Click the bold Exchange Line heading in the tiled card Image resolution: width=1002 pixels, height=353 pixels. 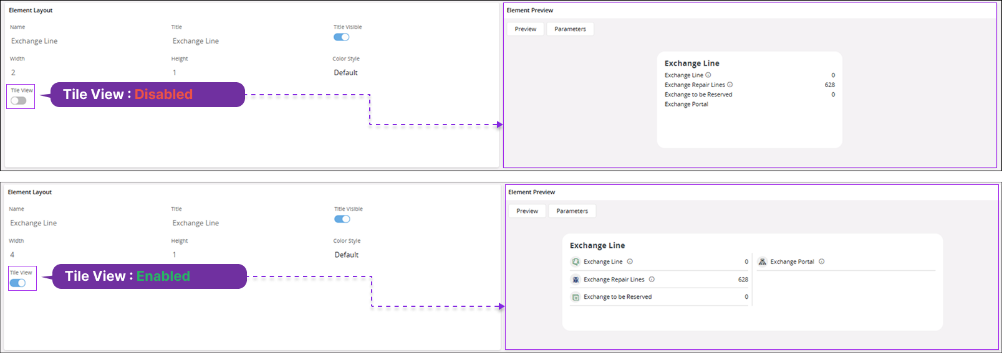(x=597, y=245)
